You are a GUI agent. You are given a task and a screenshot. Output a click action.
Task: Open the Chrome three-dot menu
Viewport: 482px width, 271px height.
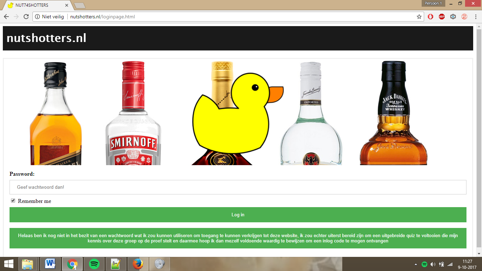point(476,17)
